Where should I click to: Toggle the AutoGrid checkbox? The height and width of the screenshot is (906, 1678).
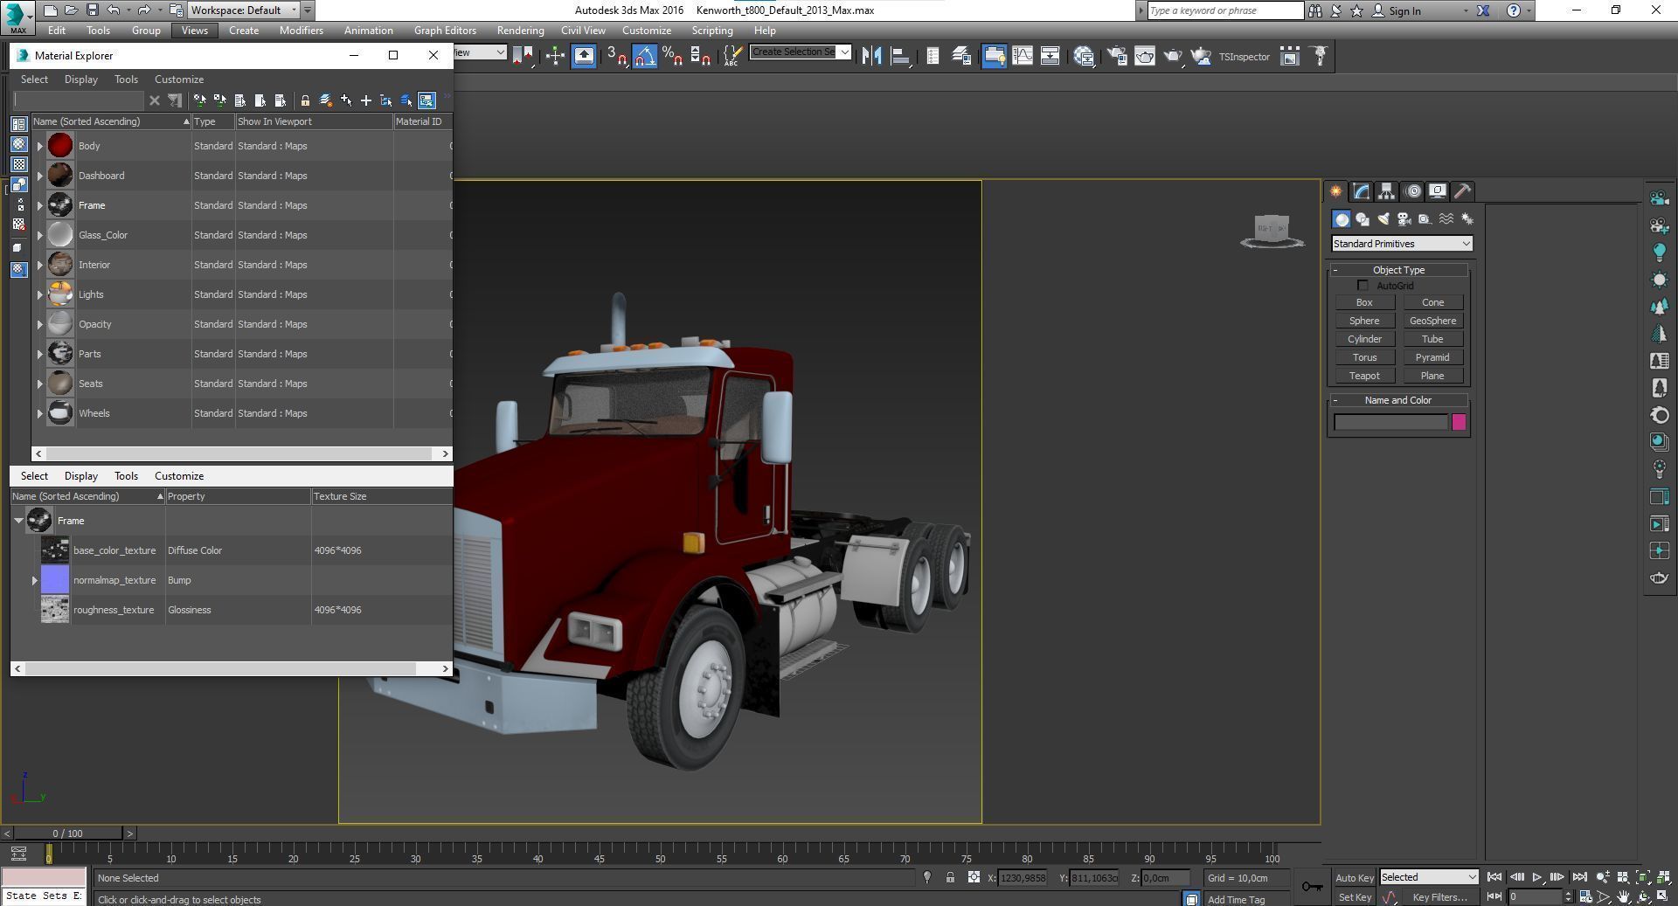point(1363,286)
